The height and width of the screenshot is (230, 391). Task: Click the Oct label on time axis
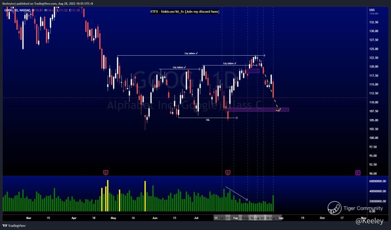pyautogui.click(x=322, y=218)
